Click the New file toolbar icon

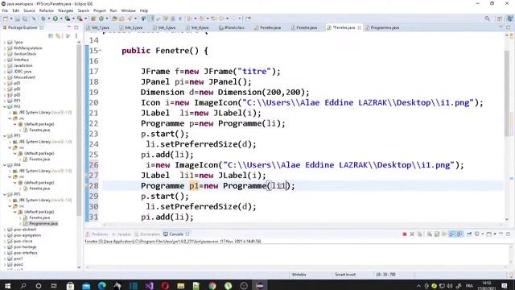6,19
